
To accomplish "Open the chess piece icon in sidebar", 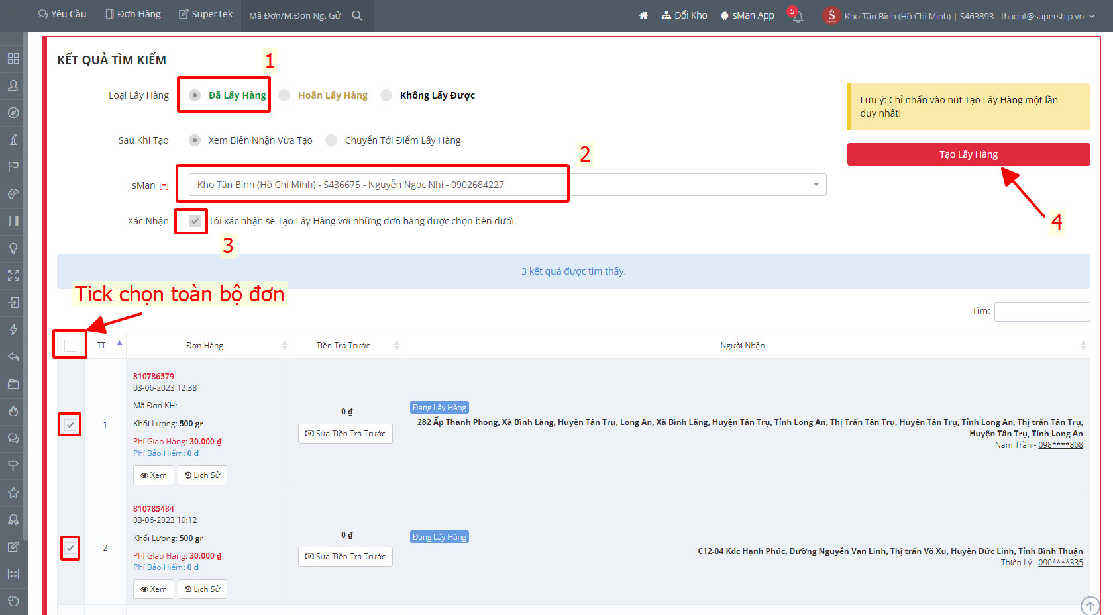I will pos(13,140).
